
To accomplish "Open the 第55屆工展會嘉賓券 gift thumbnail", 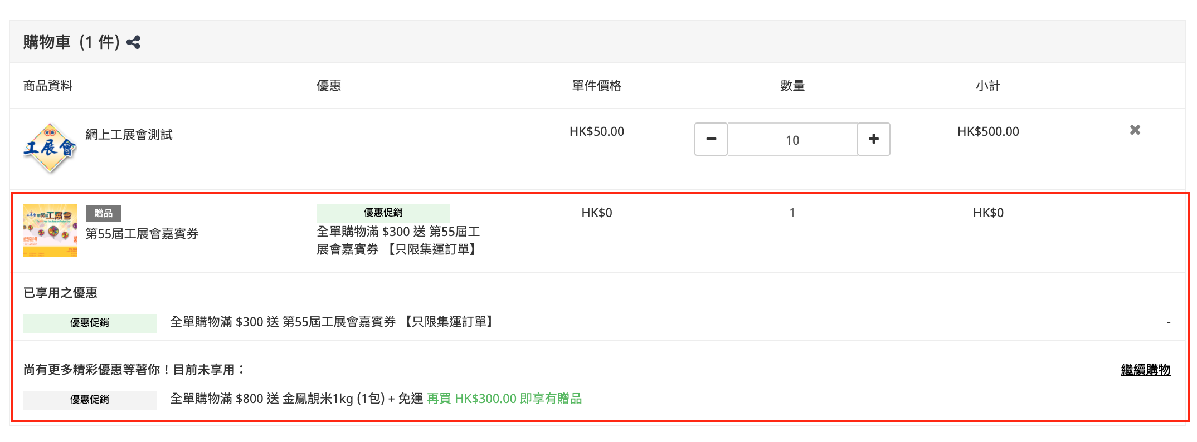I will pyautogui.click(x=50, y=230).
